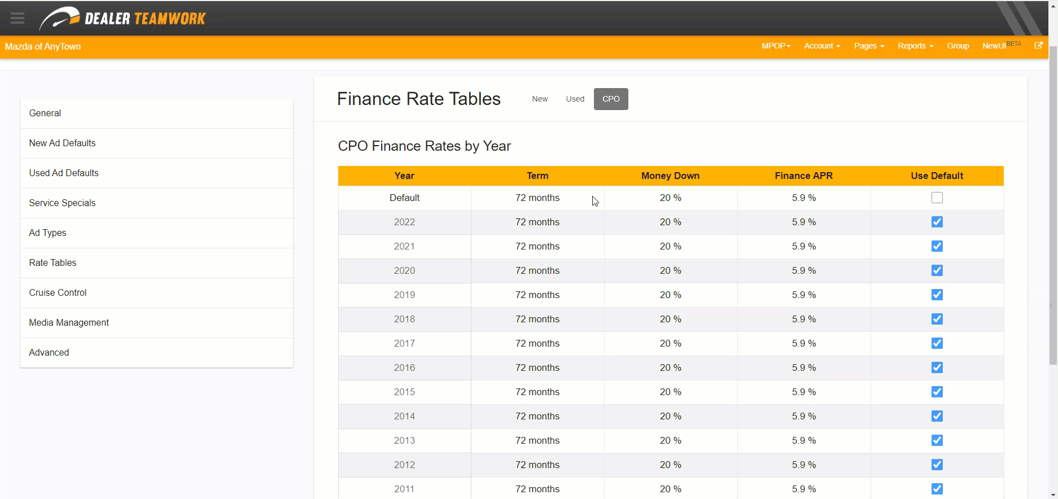Switch to the Used rate tab
This screenshot has height=499, width=1058.
point(575,99)
